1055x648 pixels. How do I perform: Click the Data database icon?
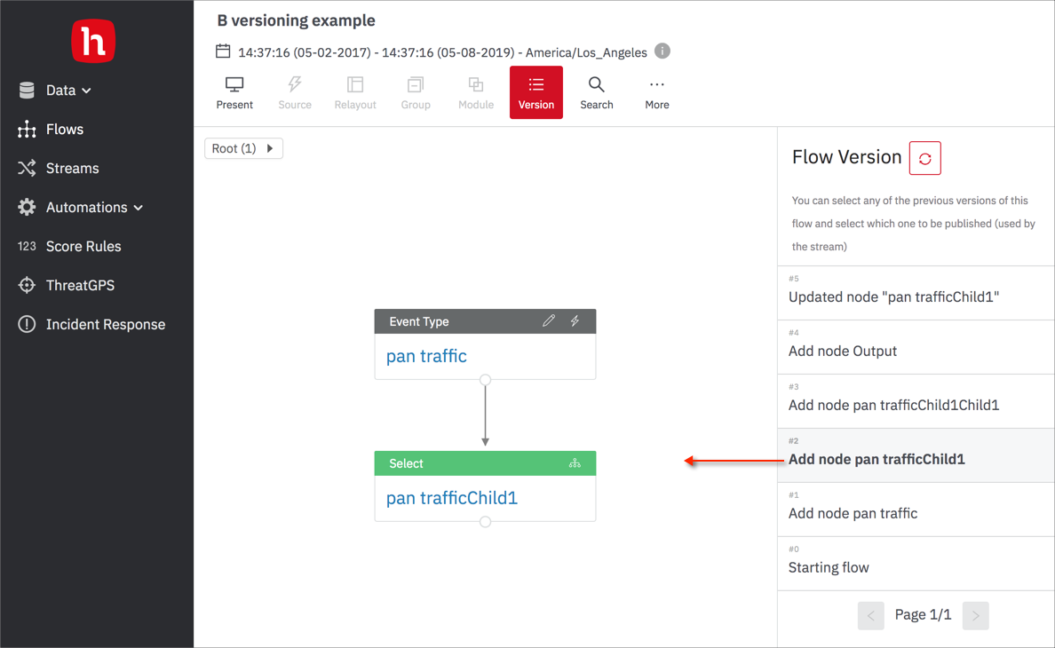click(27, 90)
